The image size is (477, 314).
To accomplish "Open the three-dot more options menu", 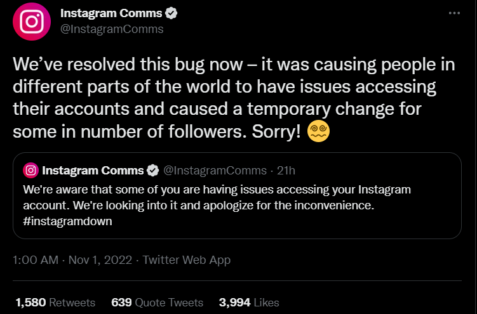I will (453, 13).
